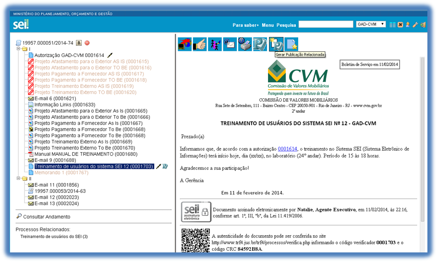This screenshot has height=262, width=437.
Task: Send document by email via the envelope icon
Action: [230, 44]
